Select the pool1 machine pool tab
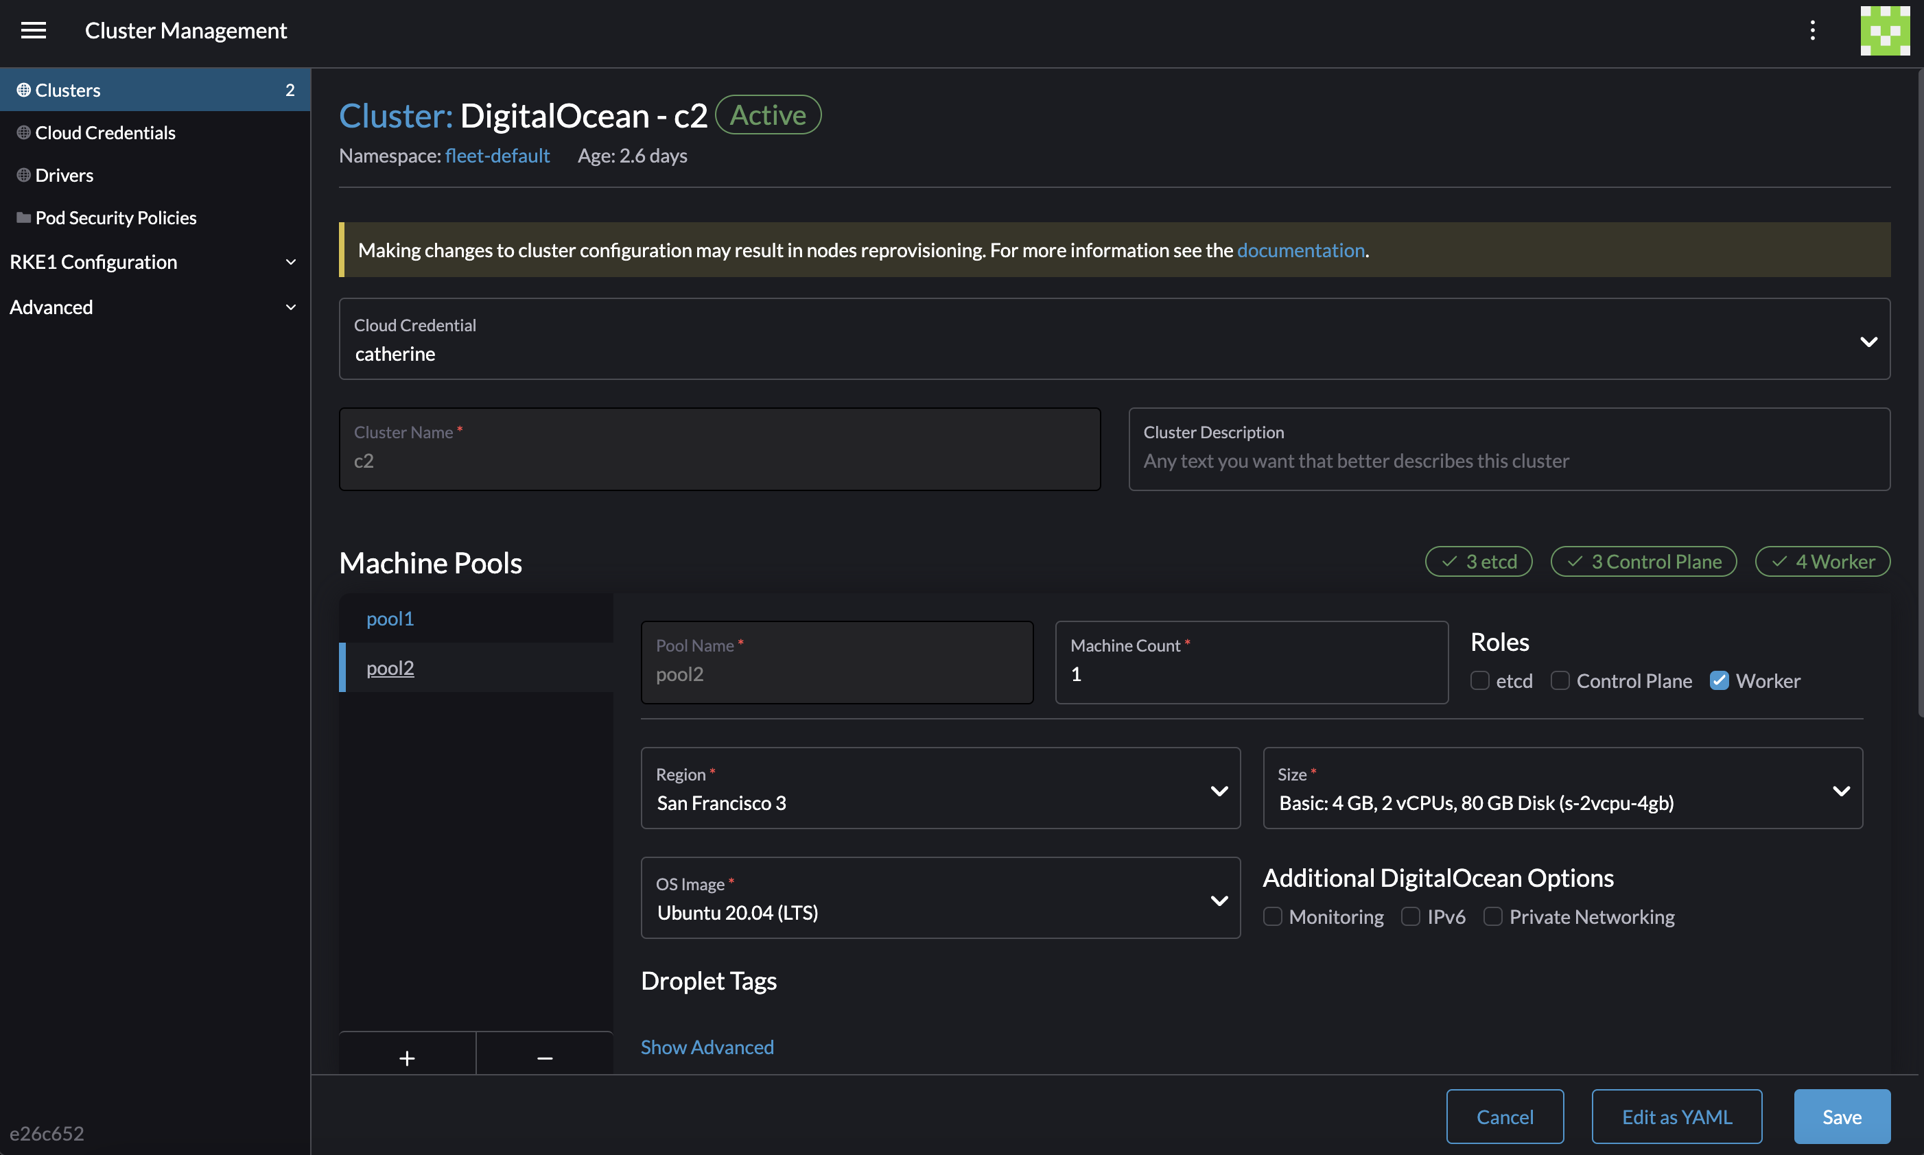This screenshot has height=1155, width=1924. click(390, 619)
